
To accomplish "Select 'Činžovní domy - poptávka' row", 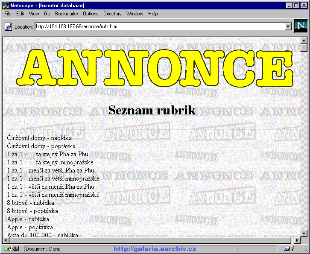I will click(x=41, y=146).
